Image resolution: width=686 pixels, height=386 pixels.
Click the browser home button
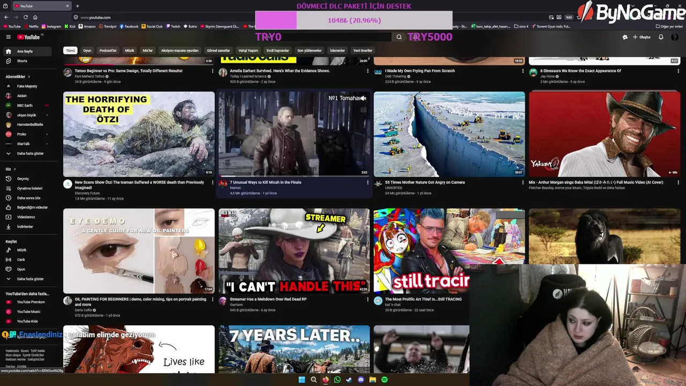coord(35,17)
